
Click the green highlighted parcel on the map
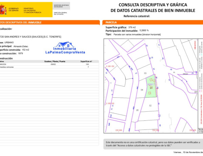(x=151, y=86)
